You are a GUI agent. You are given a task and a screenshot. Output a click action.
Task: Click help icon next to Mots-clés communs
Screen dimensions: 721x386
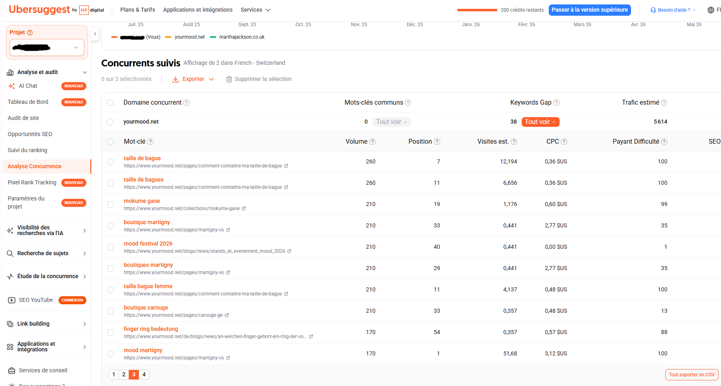click(x=408, y=103)
